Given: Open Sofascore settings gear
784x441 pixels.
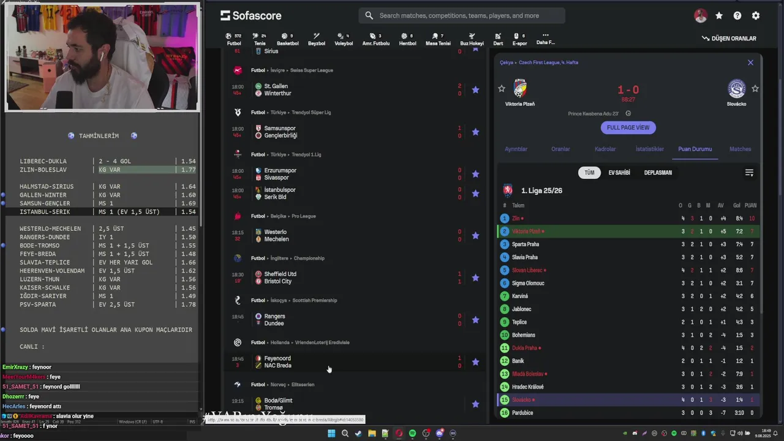Looking at the screenshot, I should 756,16.
